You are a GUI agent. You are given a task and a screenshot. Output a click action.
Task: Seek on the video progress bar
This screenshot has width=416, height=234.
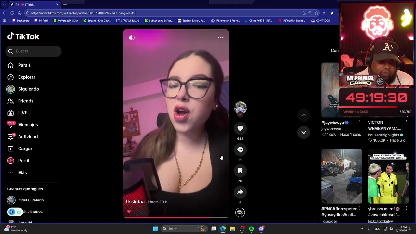pyautogui.click(x=176, y=217)
